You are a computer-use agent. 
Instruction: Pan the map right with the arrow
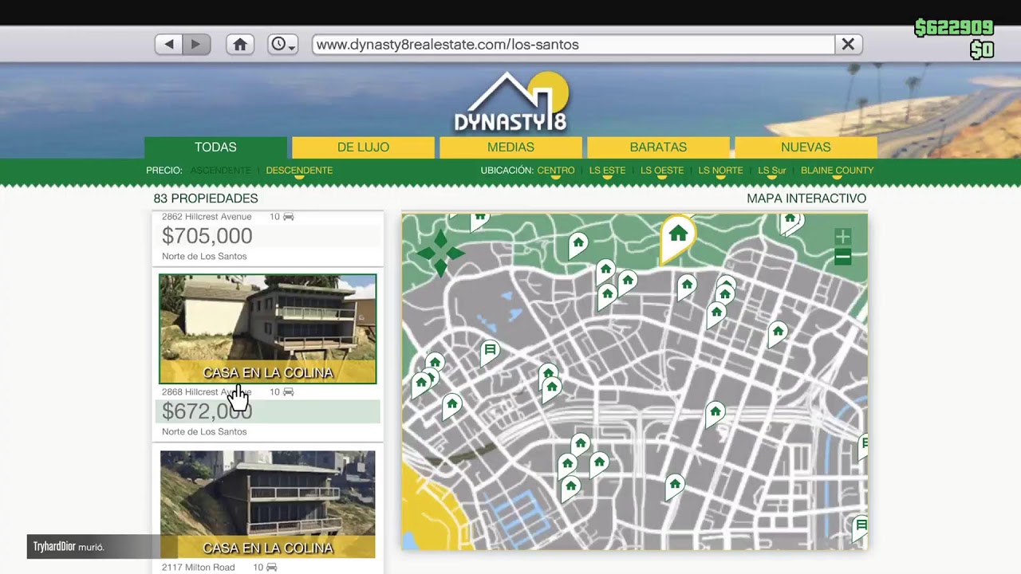coord(455,254)
